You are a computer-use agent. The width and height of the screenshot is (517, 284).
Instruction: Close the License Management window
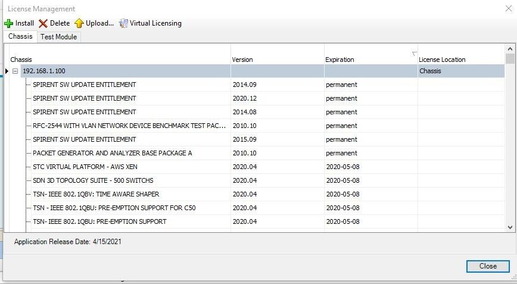[x=487, y=266]
